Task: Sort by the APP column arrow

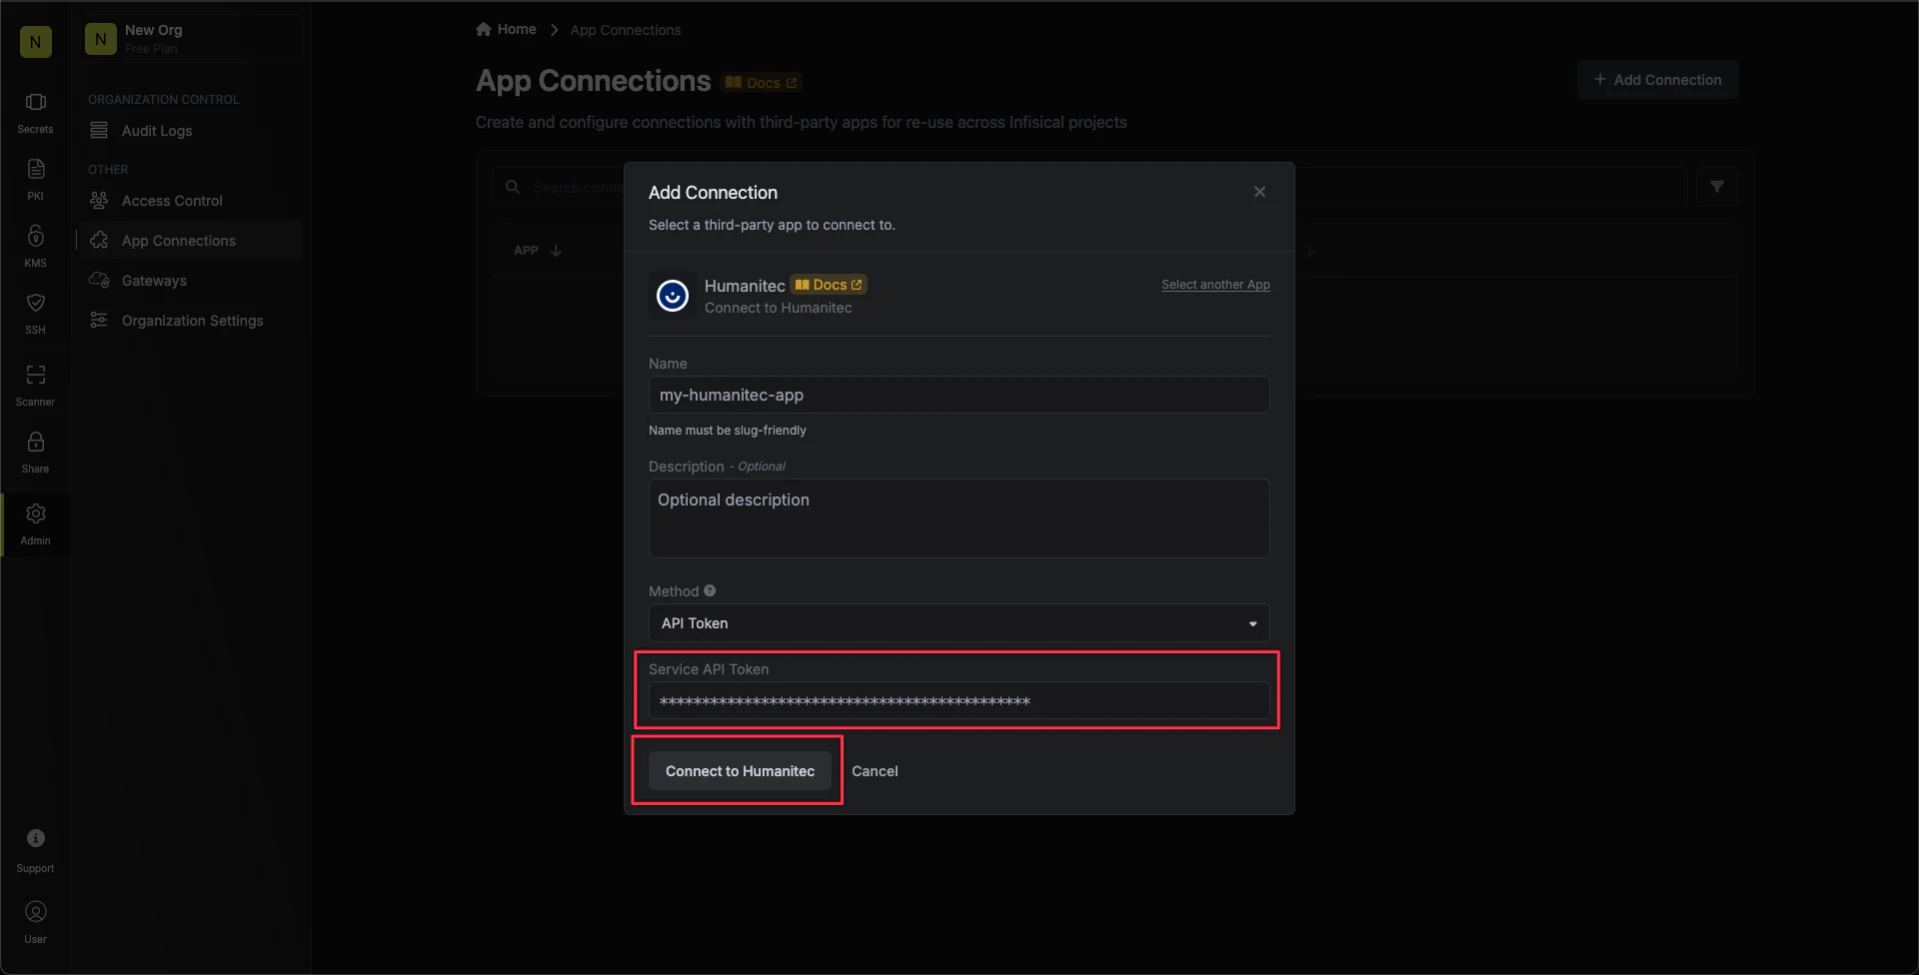Action: point(556,251)
